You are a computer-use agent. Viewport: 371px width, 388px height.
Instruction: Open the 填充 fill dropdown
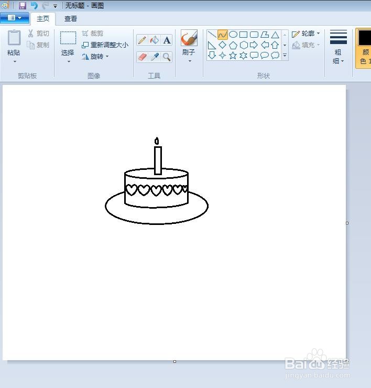tap(305, 45)
